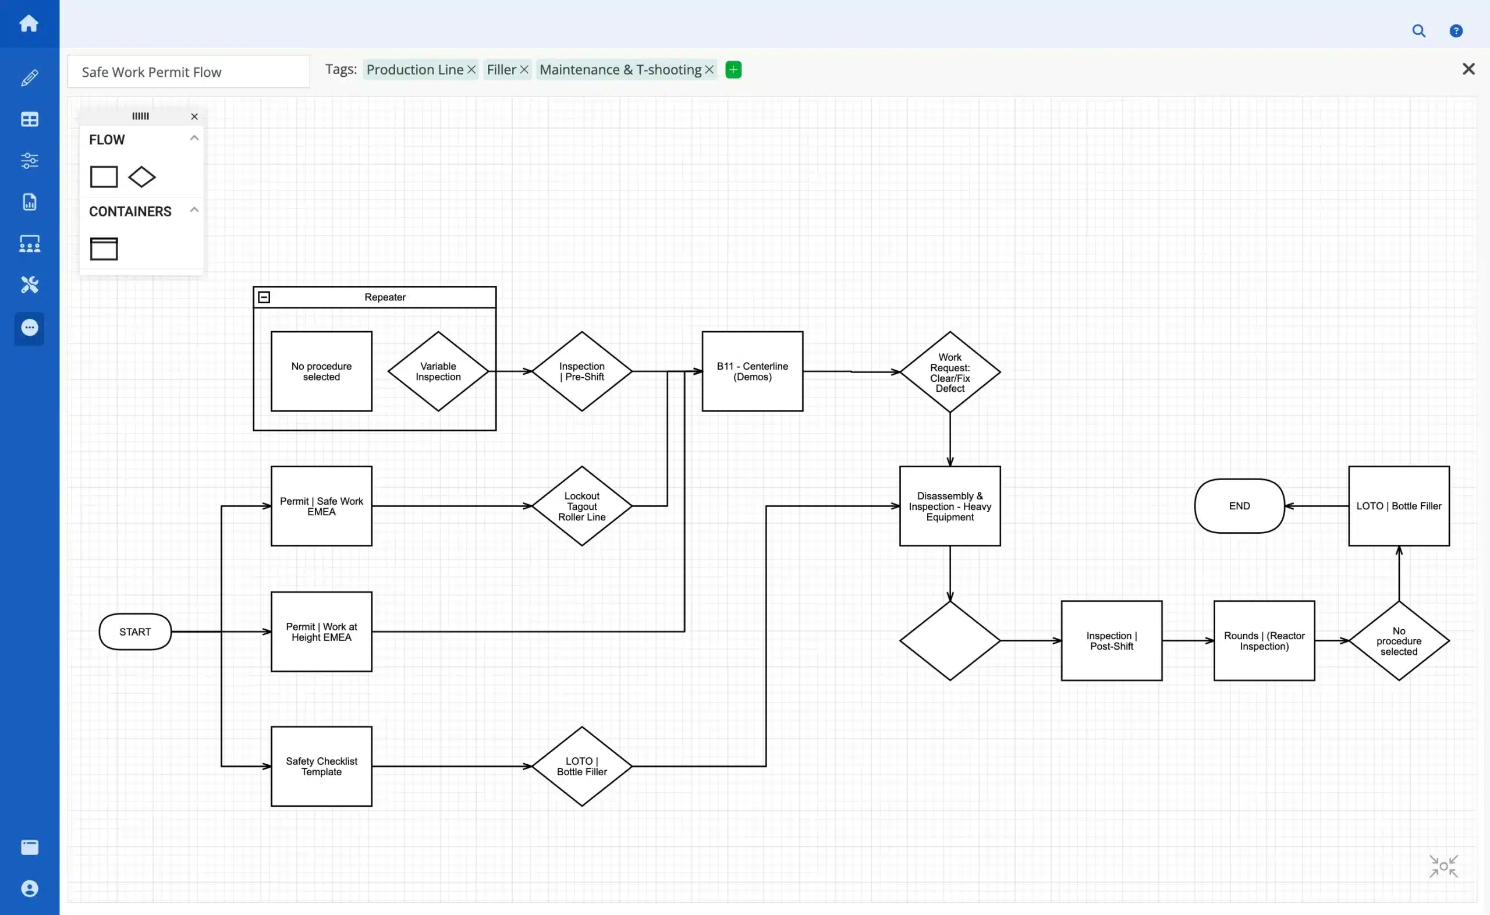Select No procedure selected box in Repeater

pyautogui.click(x=321, y=371)
